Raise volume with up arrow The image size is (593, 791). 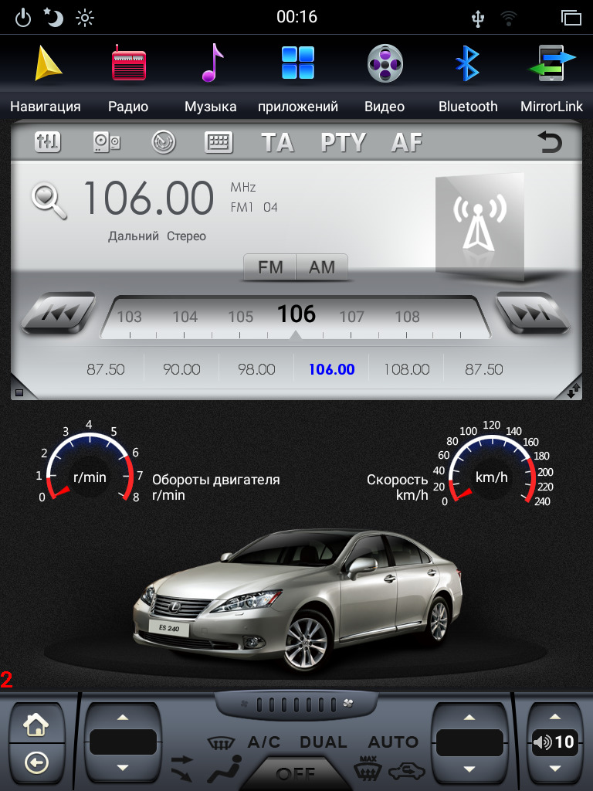554,716
